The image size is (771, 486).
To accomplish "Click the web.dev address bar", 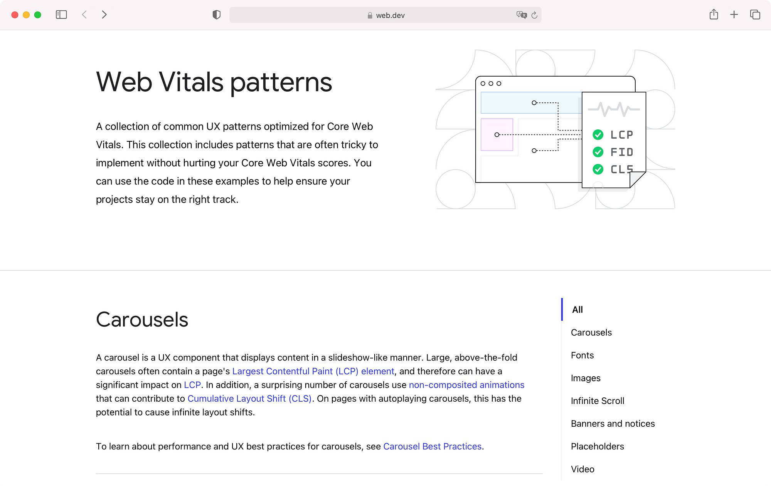I will point(385,15).
